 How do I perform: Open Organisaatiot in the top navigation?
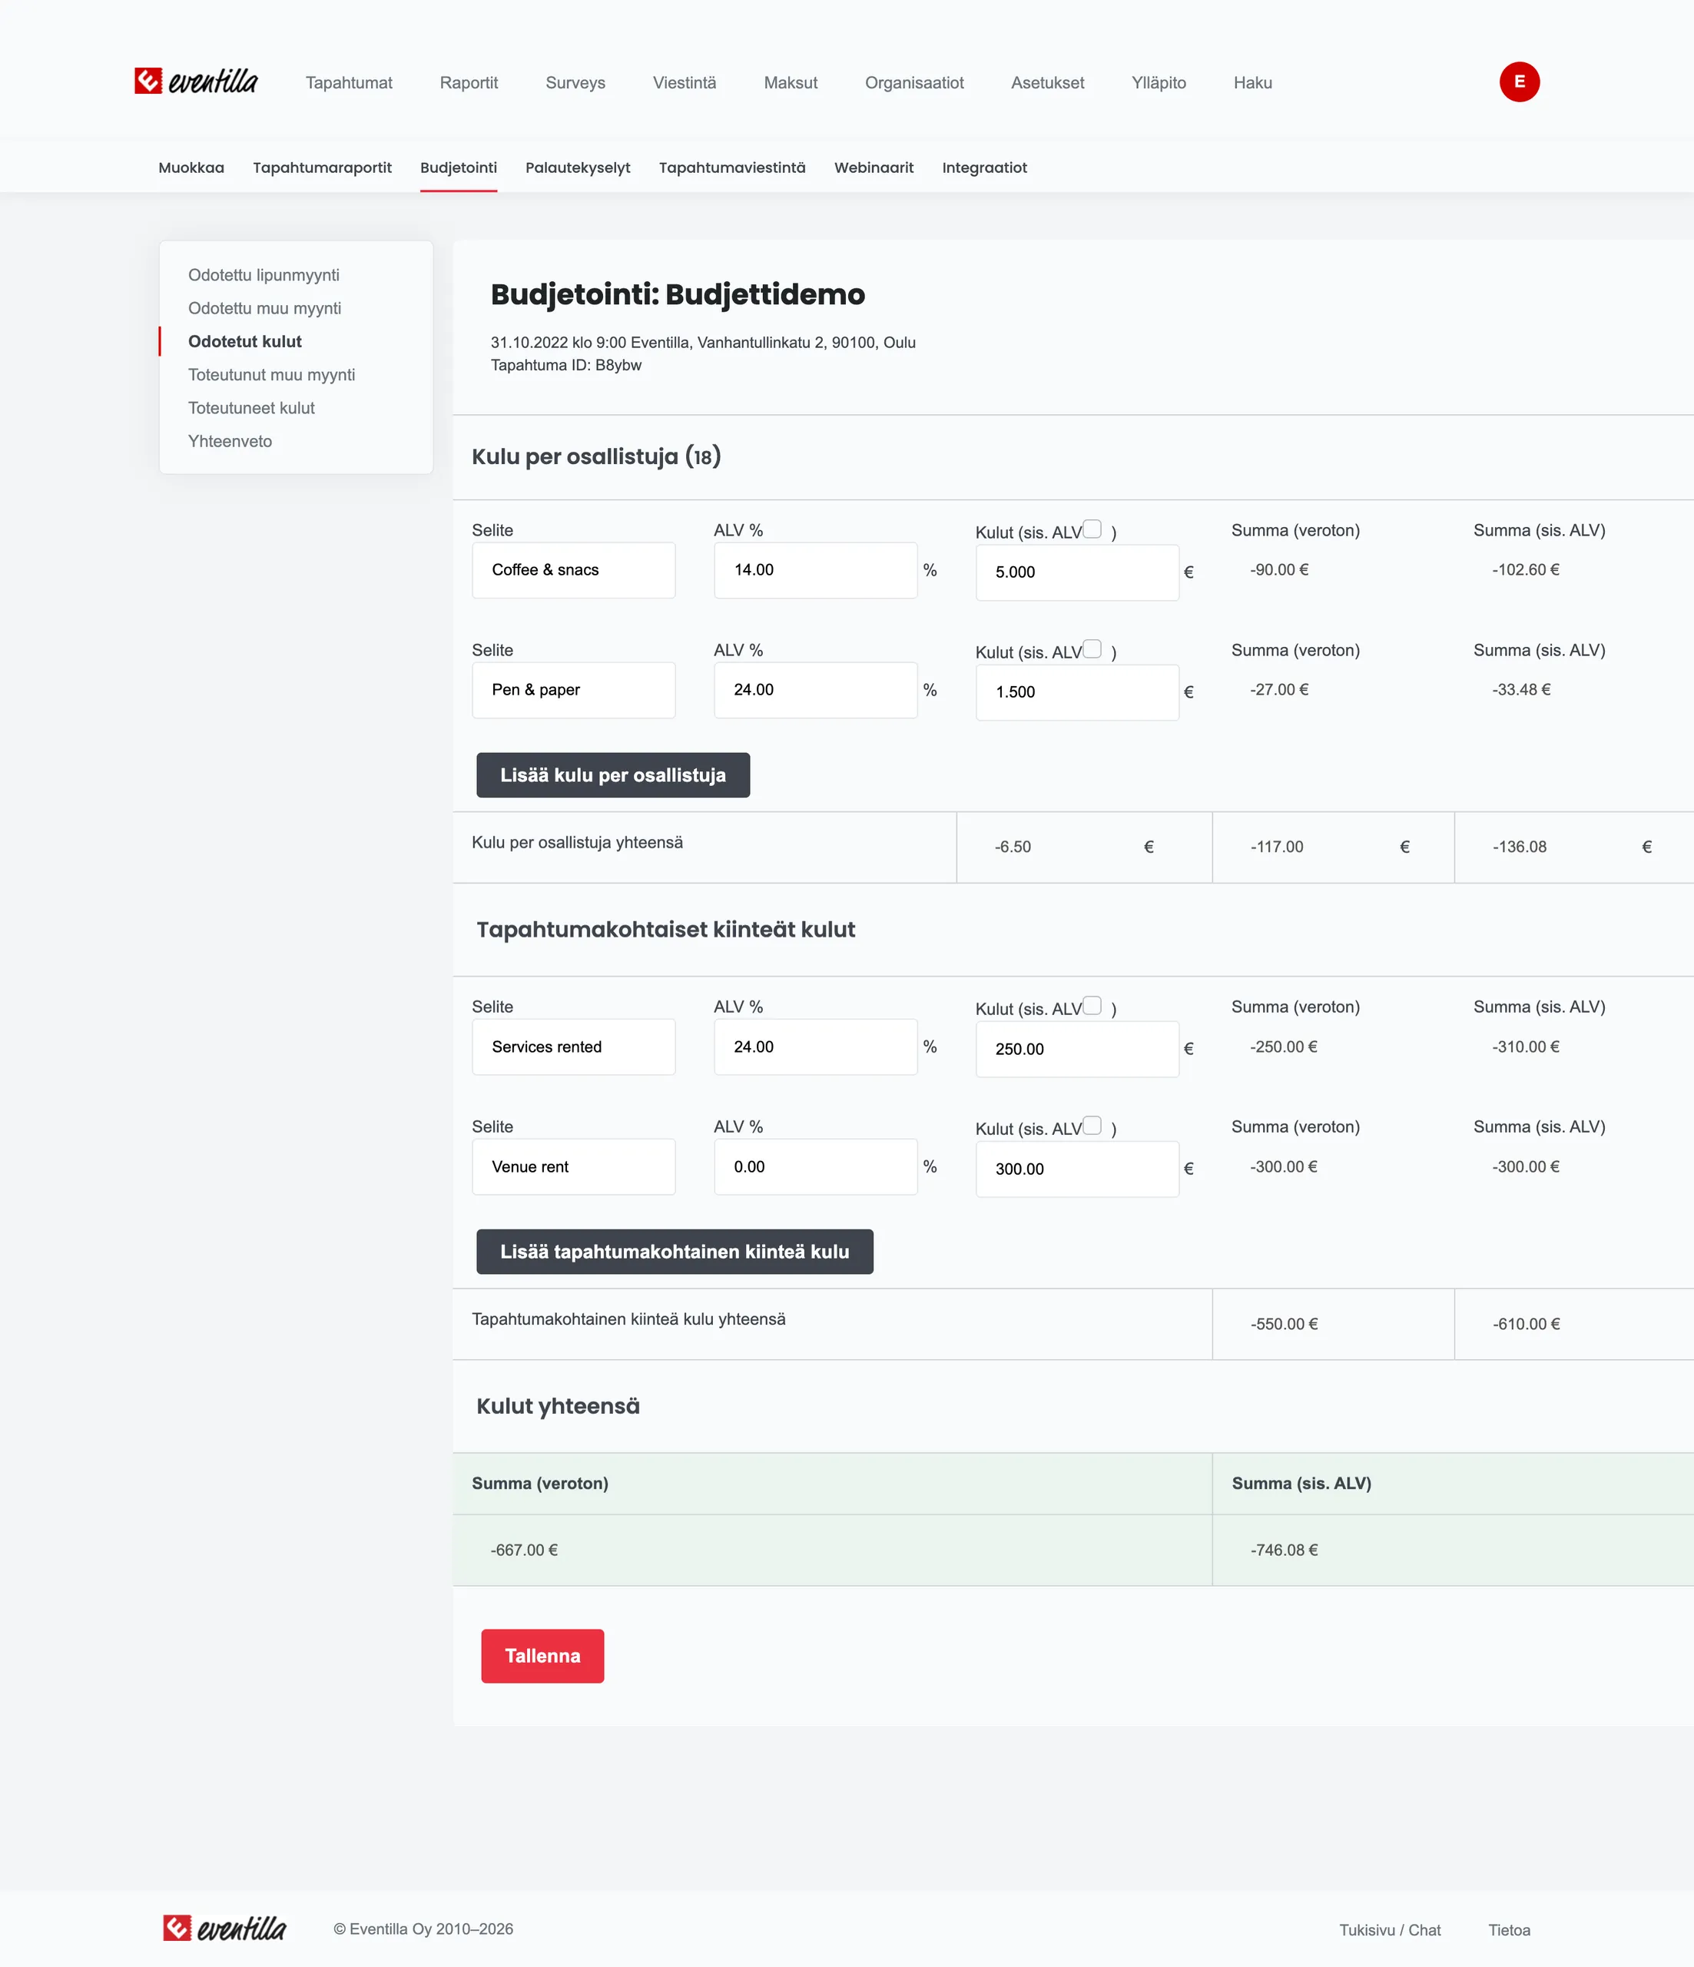914,82
